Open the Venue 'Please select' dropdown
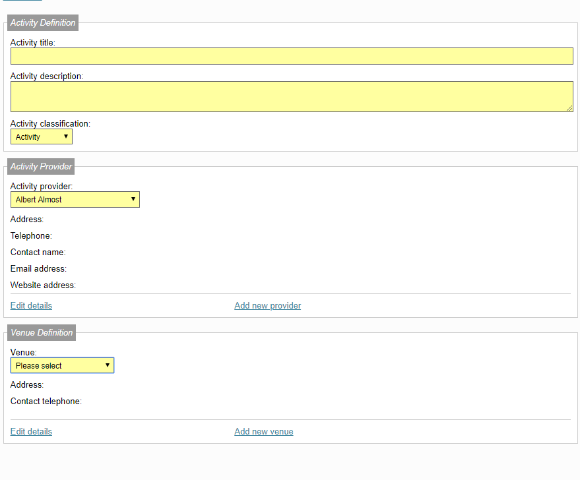The height and width of the screenshot is (480, 580). (62, 365)
